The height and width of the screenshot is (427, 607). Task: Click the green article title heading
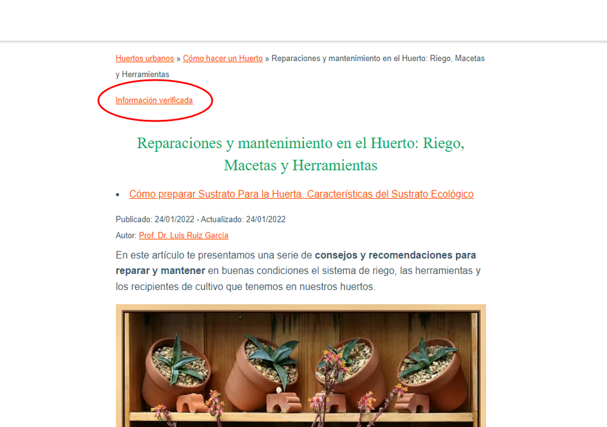coord(301,154)
